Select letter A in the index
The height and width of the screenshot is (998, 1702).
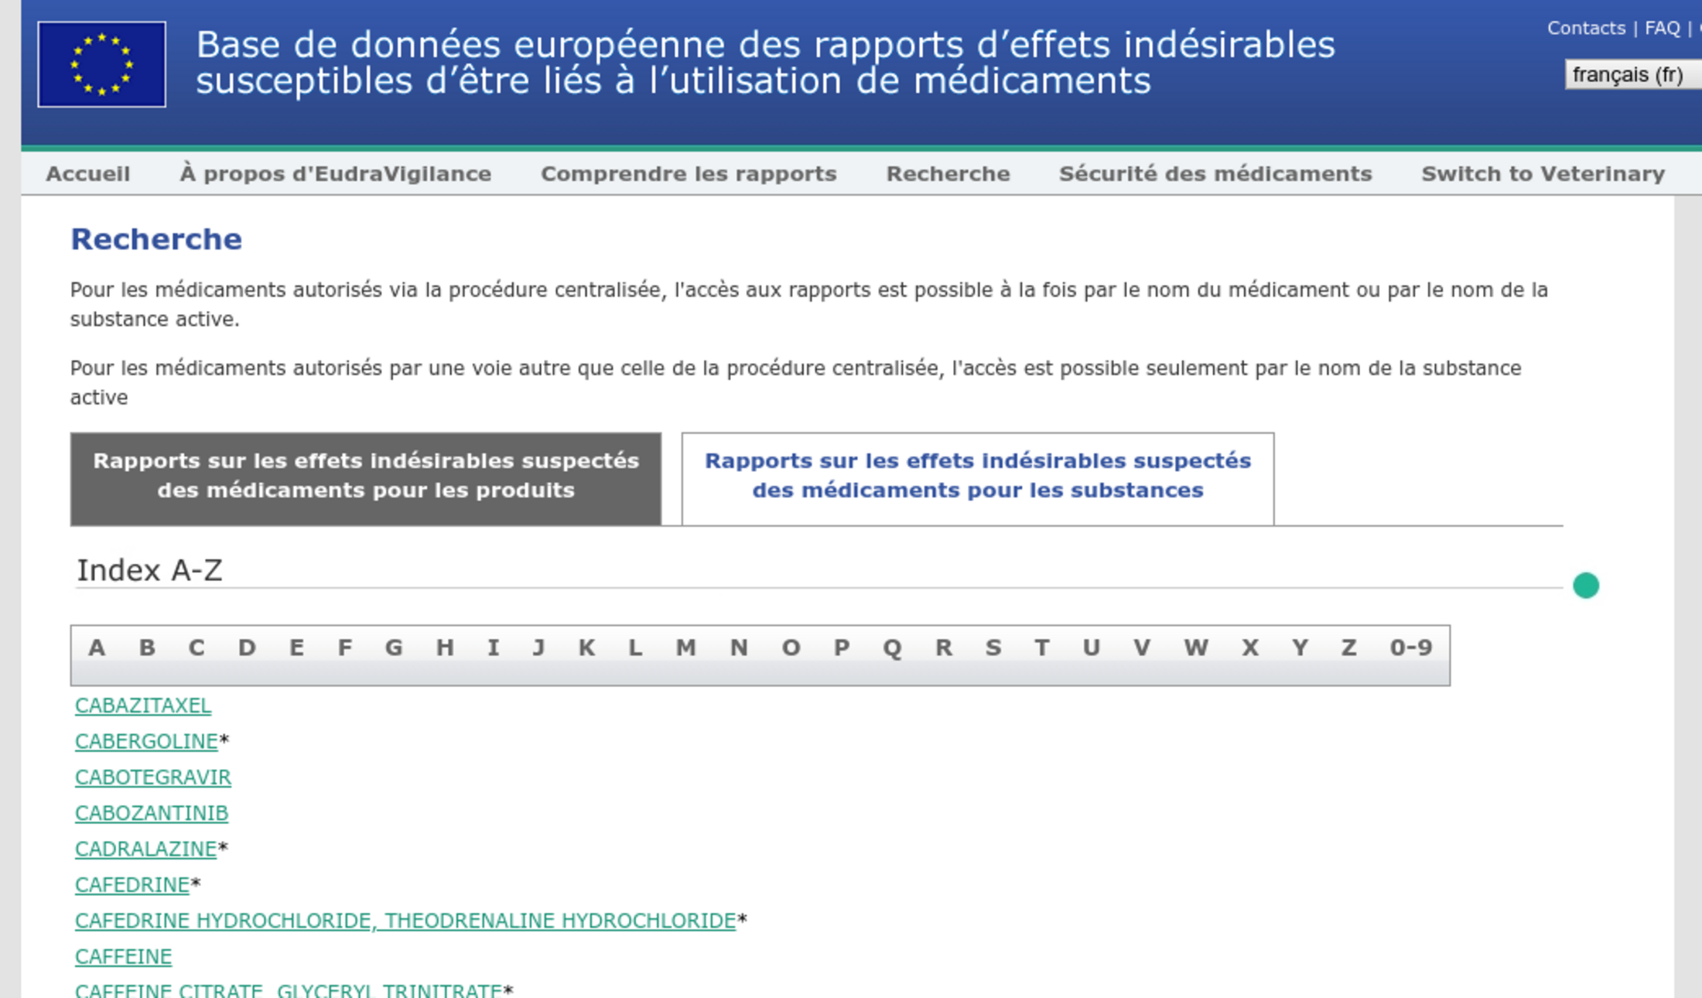pyautogui.click(x=97, y=648)
